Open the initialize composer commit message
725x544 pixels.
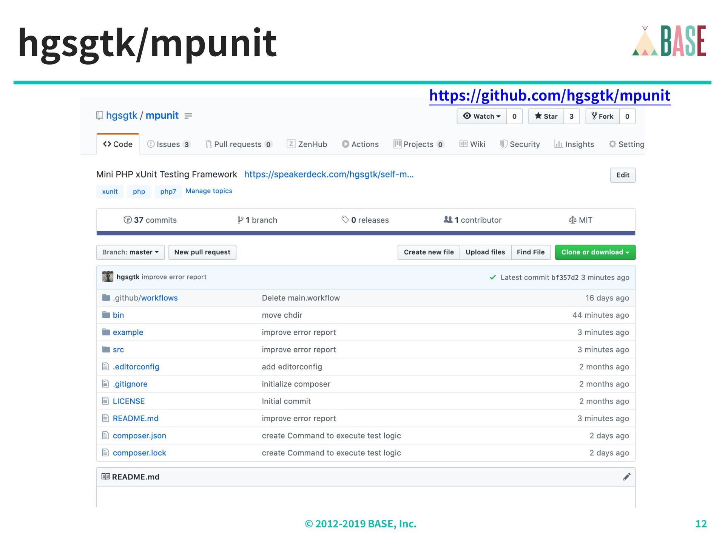296,384
